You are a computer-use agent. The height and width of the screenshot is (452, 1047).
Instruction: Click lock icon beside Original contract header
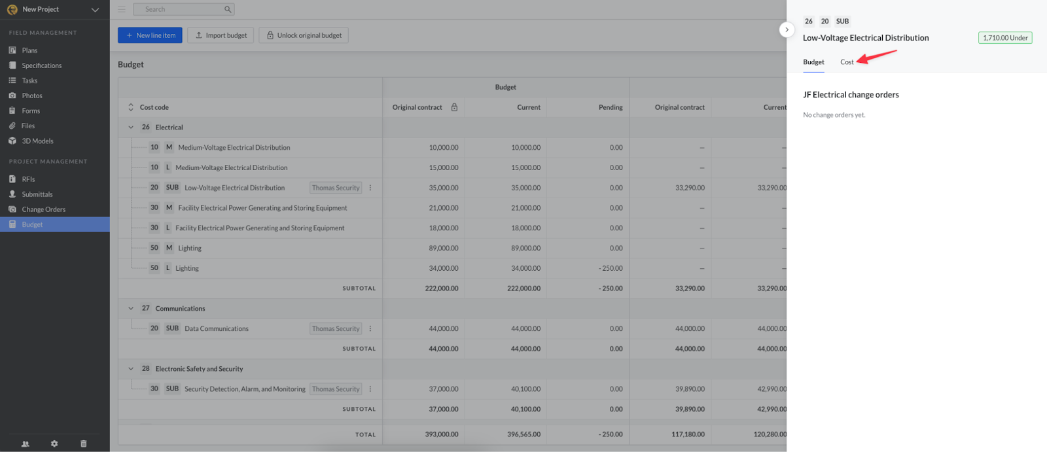click(454, 107)
